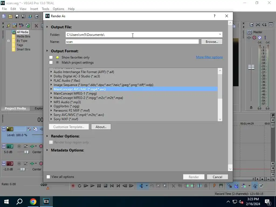The width and height of the screenshot is (276, 207).
Task: Open Chrome from the taskbar
Action: [33, 202]
